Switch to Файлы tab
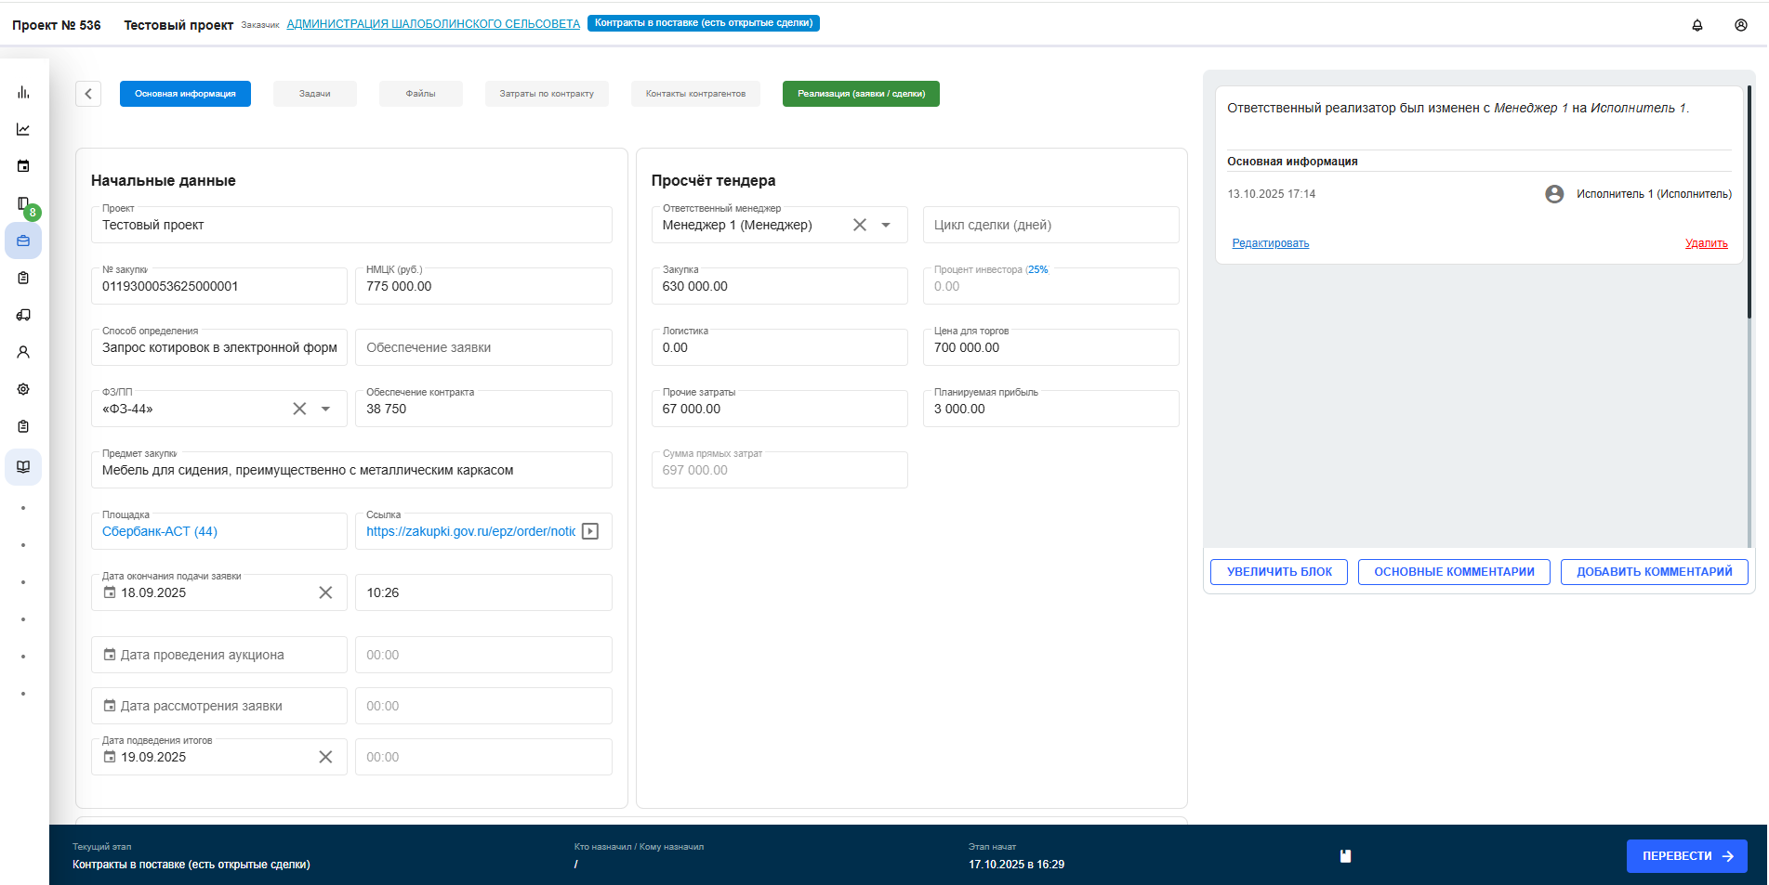1769x885 pixels. [x=420, y=94]
